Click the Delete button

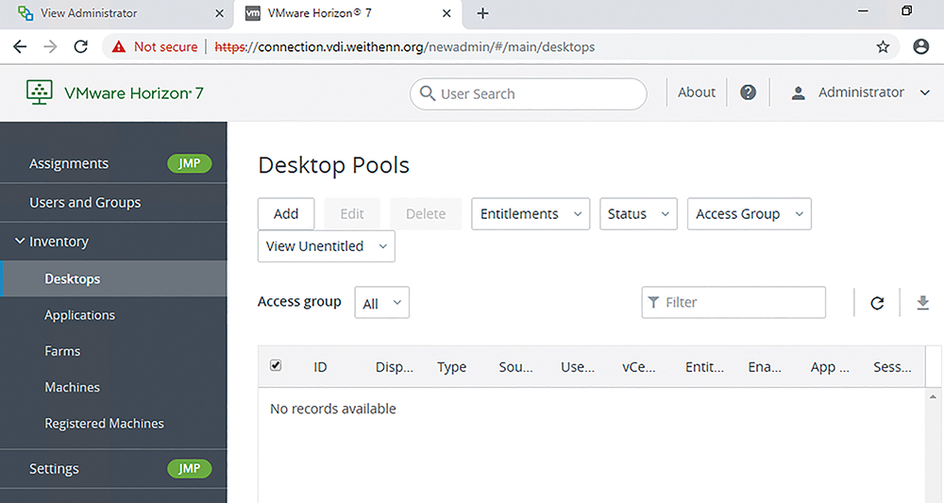coord(426,213)
